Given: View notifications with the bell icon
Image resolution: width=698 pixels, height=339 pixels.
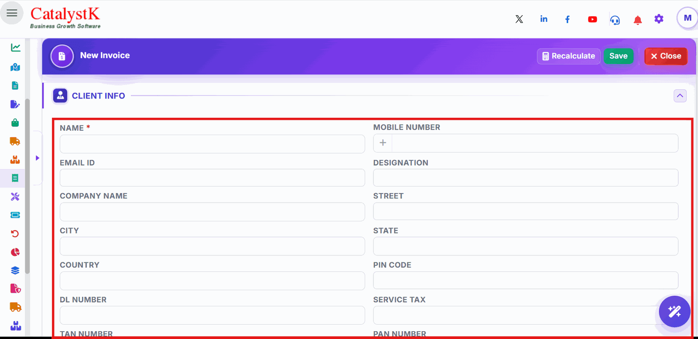Looking at the screenshot, I should pos(638,20).
